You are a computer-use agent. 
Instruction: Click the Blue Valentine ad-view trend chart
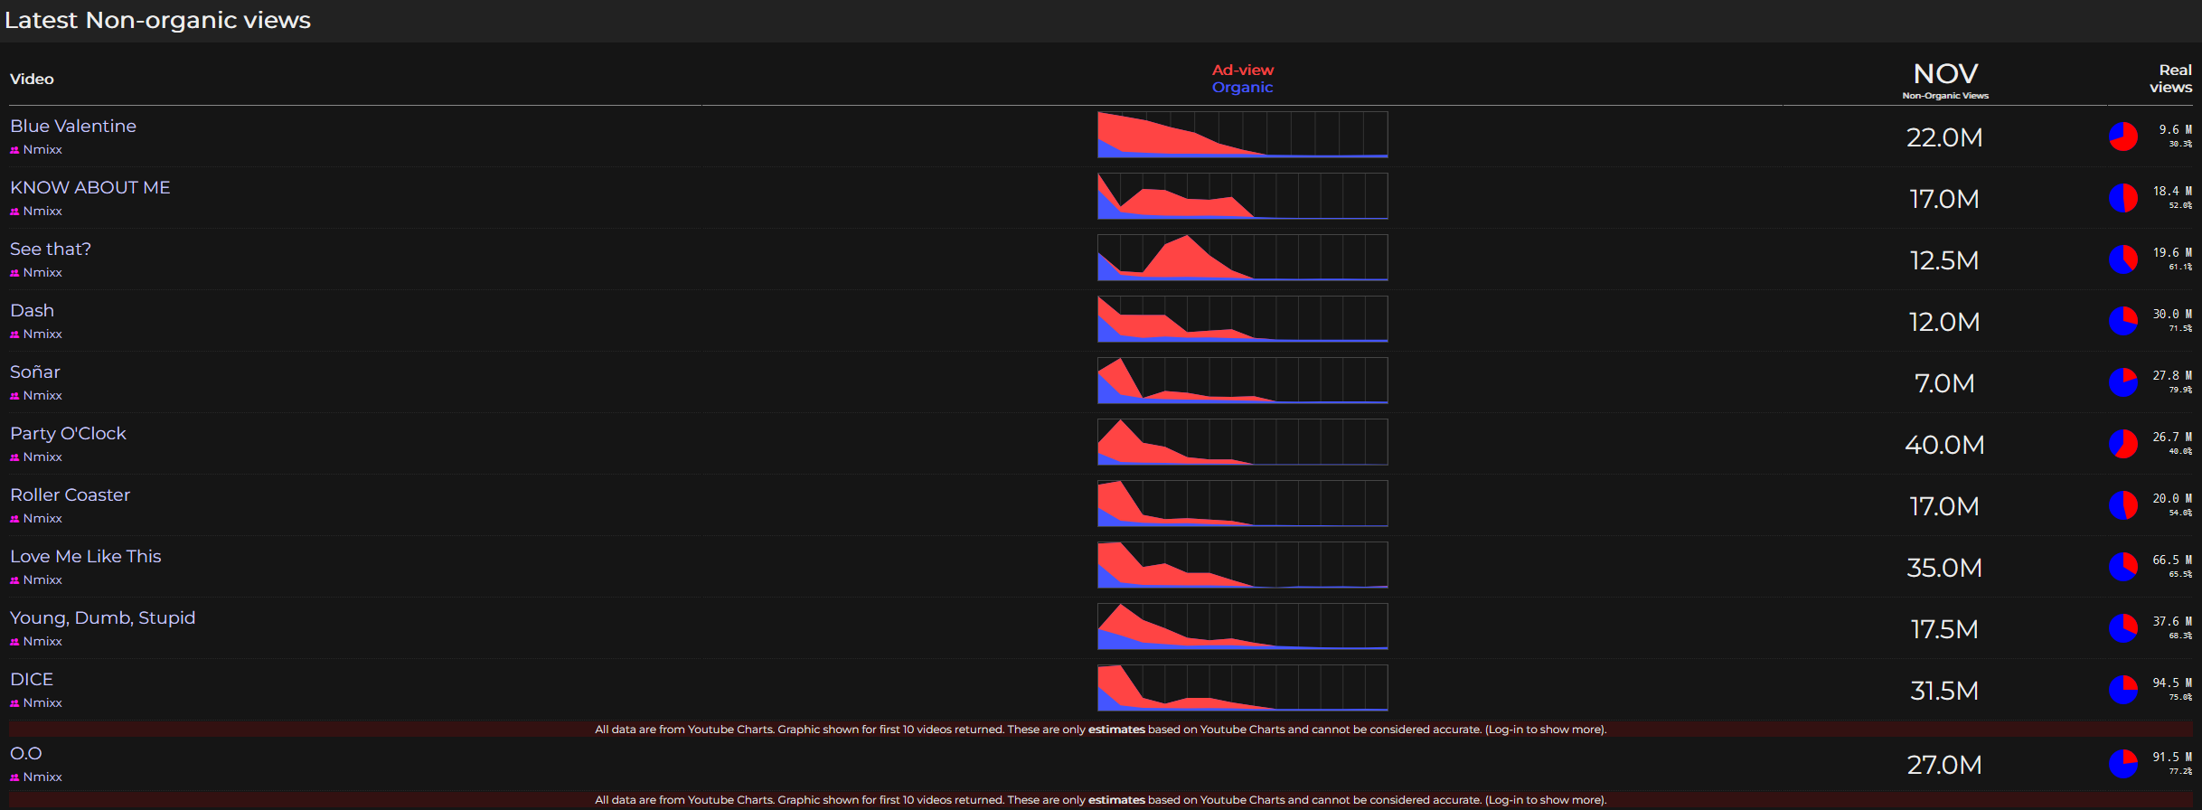click(x=1243, y=135)
